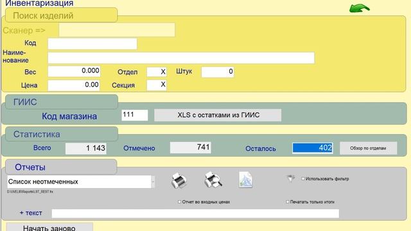Screen dimensions: 411x231
Task: Open the Поиск изделий tab
Action: 61,15
